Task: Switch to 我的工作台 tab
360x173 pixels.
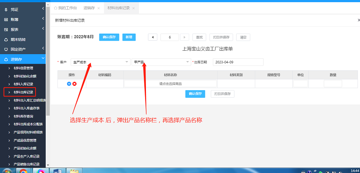Action: click(65, 8)
